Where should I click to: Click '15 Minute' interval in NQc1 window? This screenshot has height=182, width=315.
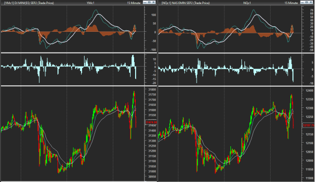pyautogui.click(x=291, y=3)
